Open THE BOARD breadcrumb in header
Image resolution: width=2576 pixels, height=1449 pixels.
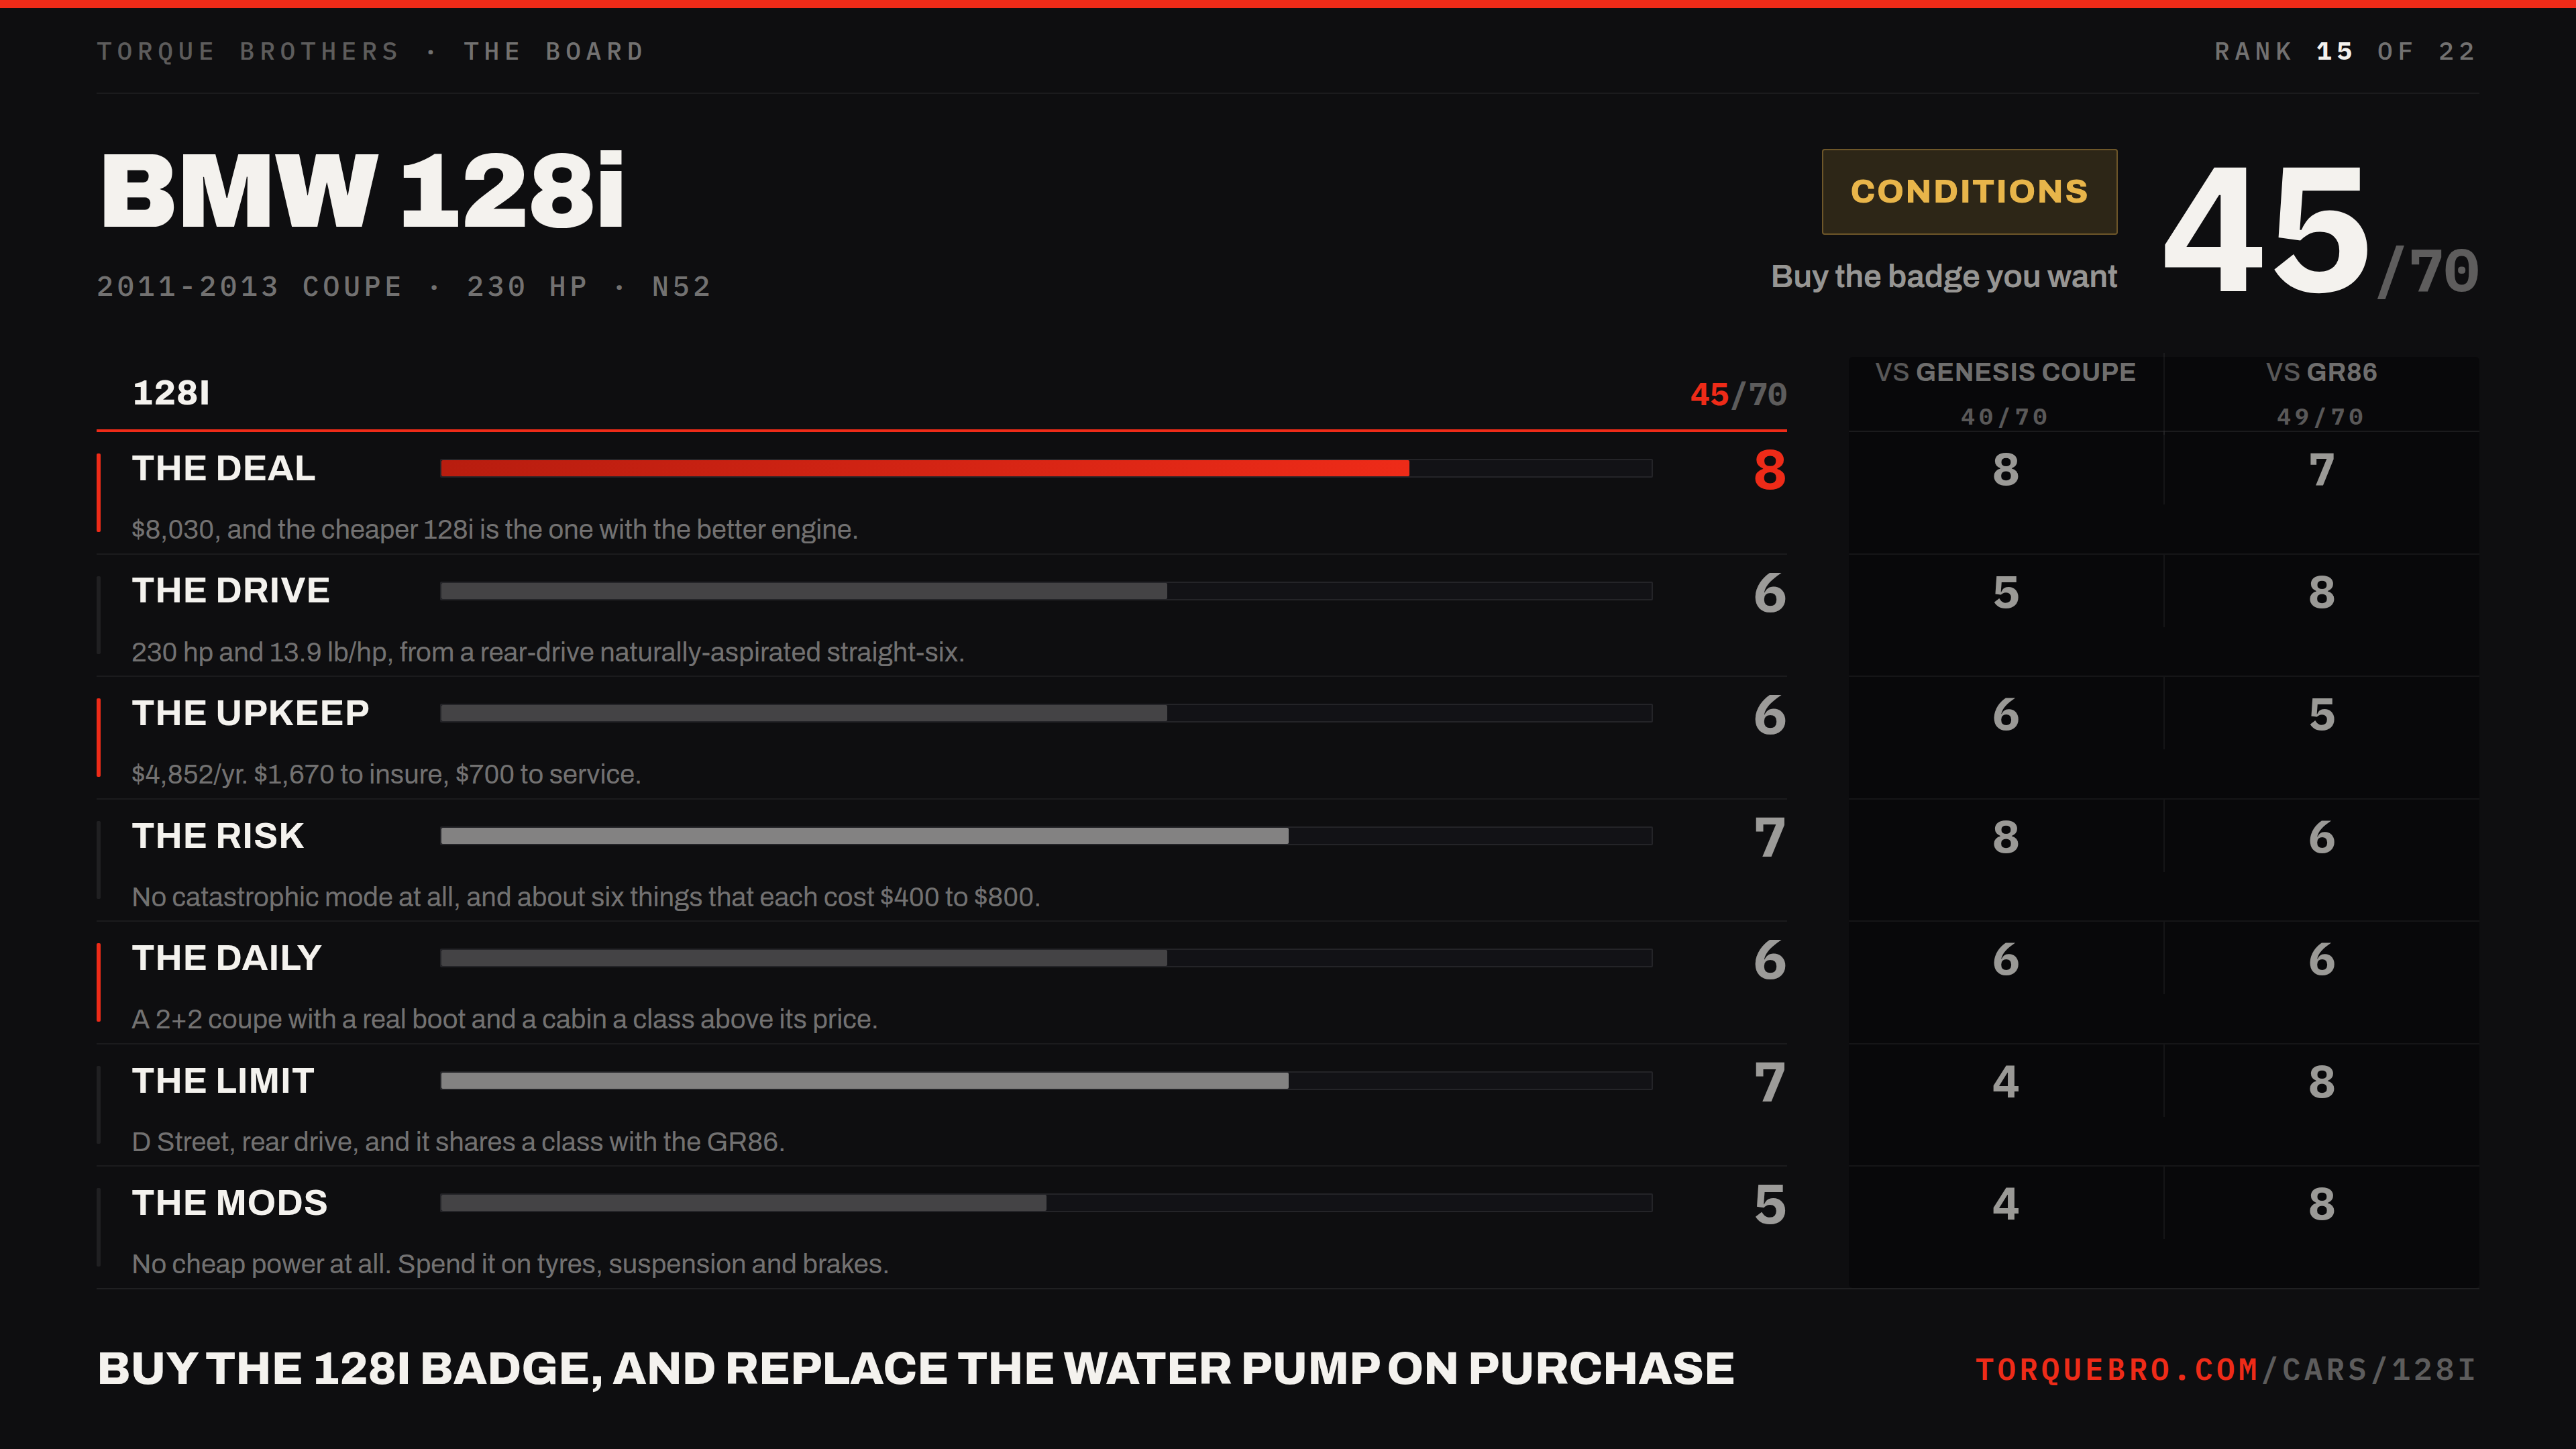pyautogui.click(x=554, y=52)
